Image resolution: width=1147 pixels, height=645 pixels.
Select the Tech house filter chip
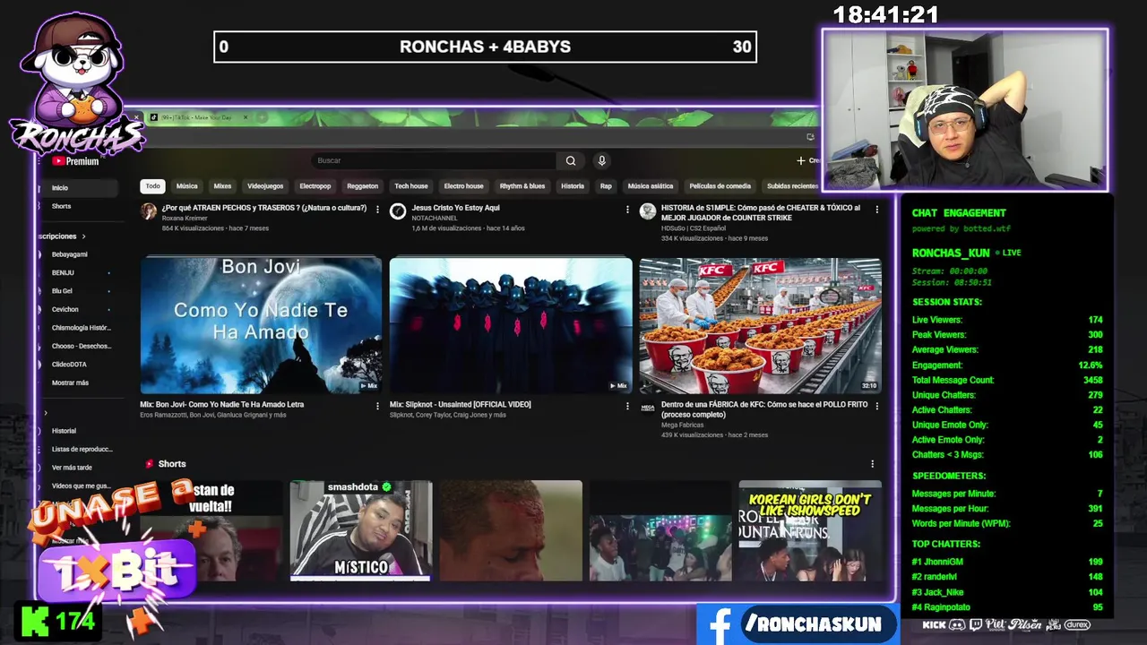(x=411, y=186)
